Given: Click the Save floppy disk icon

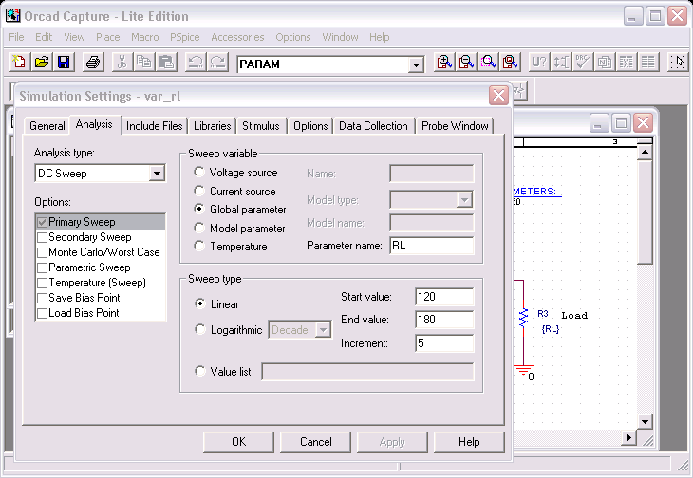Looking at the screenshot, I should (64, 63).
